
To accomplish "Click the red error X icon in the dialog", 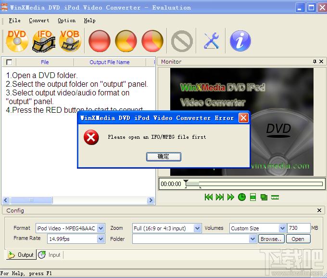I will pyautogui.click(x=91, y=137).
